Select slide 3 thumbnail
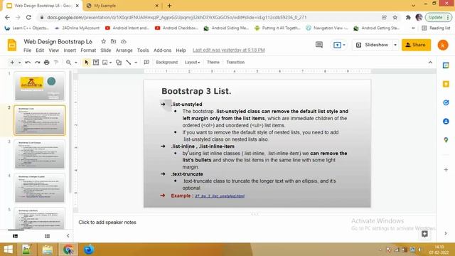Viewport: 455px width, 256px height. 40,154
